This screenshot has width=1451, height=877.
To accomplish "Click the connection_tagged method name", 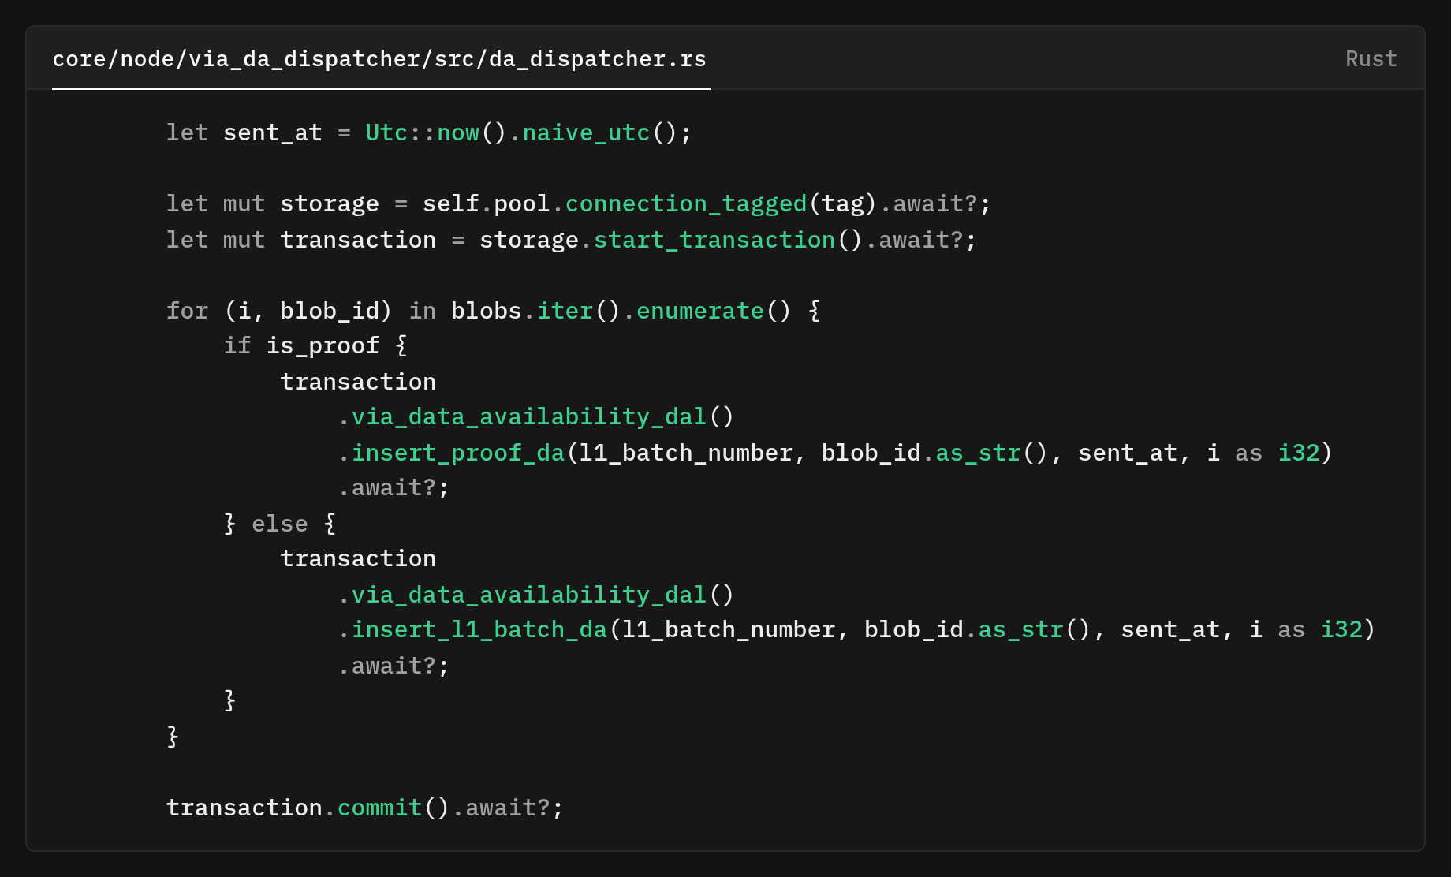I will click(685, 203).
